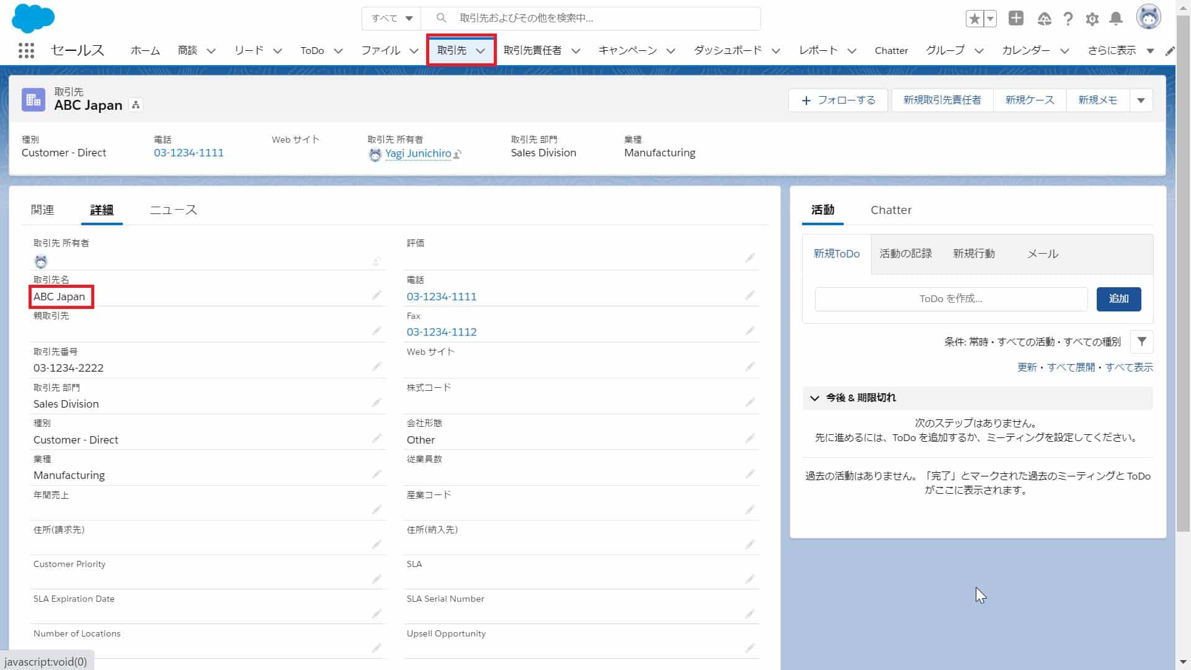Click the ToDo input field
This screenshot has height=670, width=1191.
[952, 298]
